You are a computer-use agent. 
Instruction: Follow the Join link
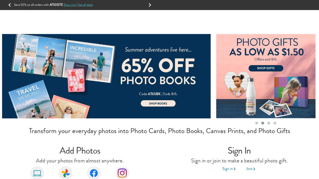(x=249, y=169)
